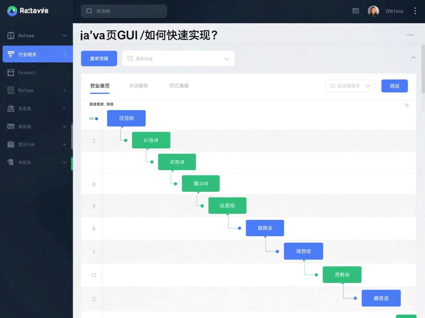Image resolution: width=425 pixels, height=318 pixels.
Task: Collapse the filter panel using the top chevron
Action: tap(413, 57)
